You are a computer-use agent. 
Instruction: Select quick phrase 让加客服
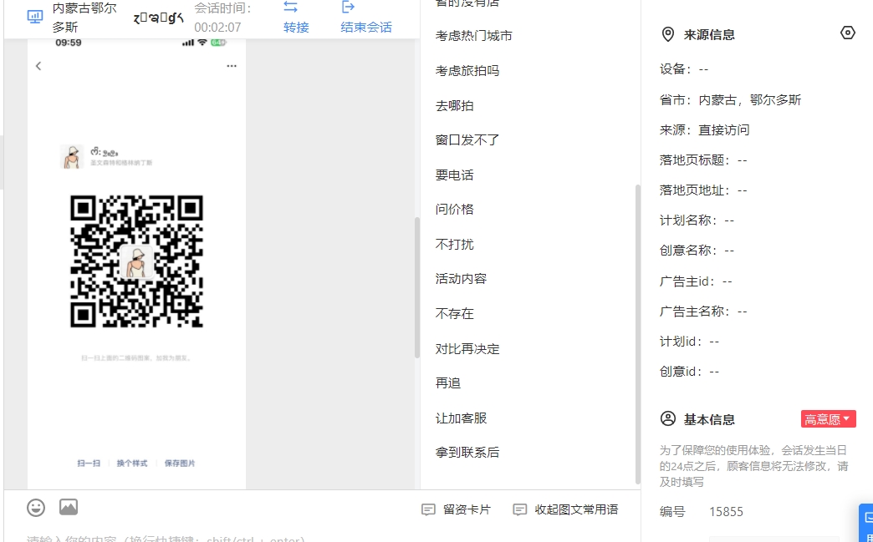461,418
